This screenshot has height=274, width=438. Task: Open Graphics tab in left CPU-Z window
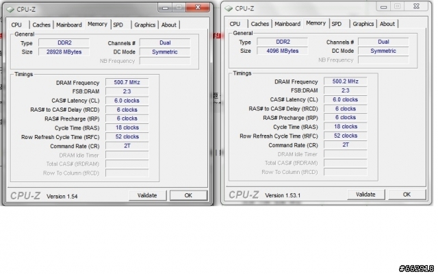(x=144, y=25)
